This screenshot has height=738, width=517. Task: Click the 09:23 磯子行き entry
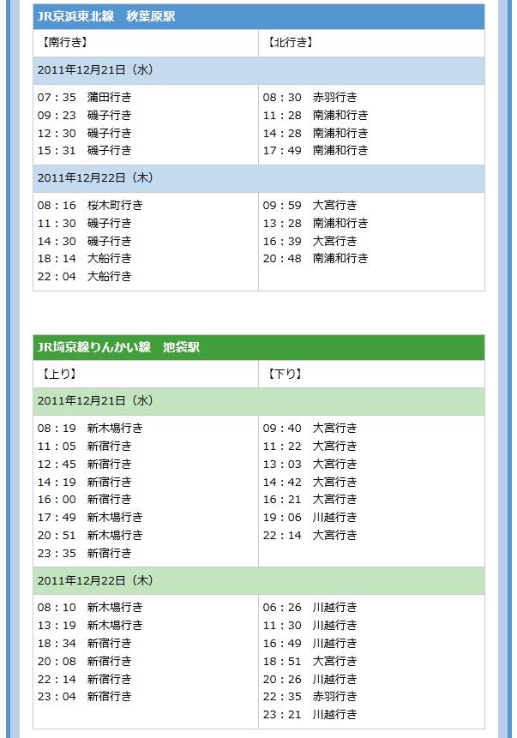85,116
